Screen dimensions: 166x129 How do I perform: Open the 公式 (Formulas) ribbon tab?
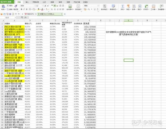pyautogui.click(x=44, y=2)
